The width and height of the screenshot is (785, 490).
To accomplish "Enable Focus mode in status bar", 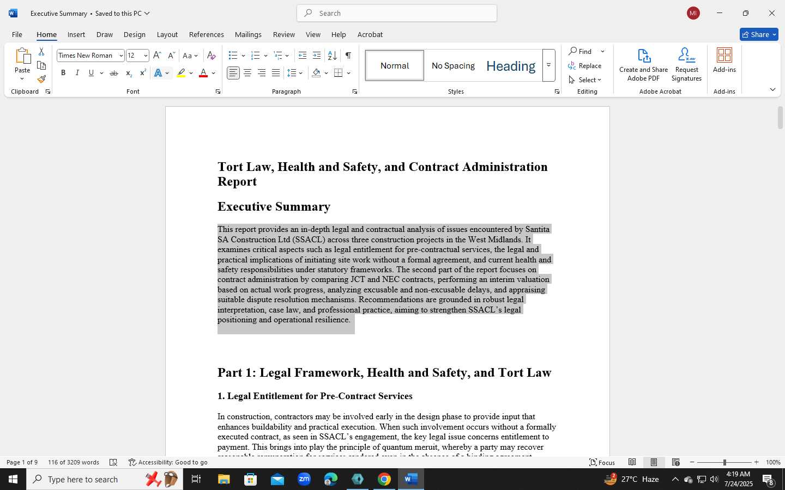I will click(602, 462).
